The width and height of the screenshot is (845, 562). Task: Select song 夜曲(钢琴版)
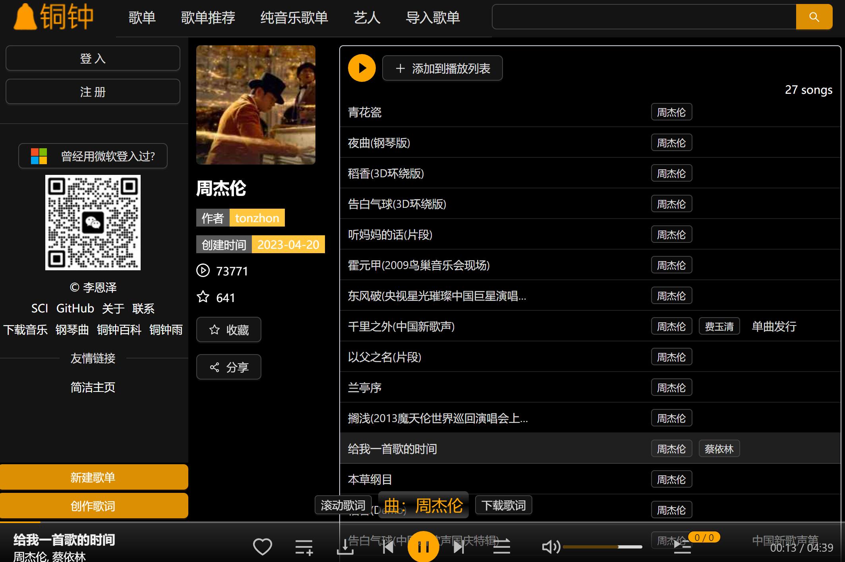379,143
